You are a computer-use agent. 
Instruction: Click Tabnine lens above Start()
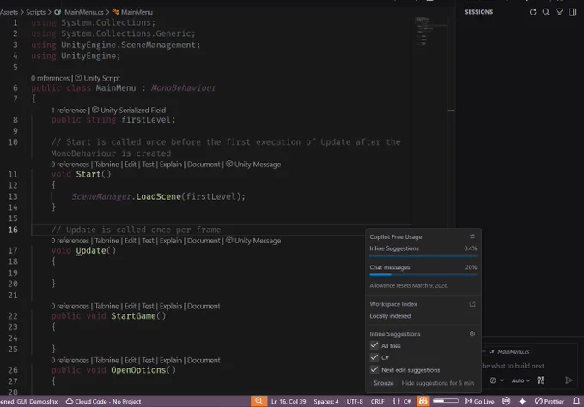[x=106, y=165]
